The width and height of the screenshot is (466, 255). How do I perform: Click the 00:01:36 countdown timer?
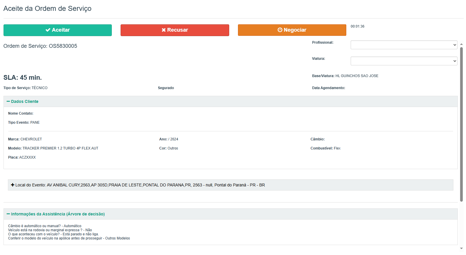pos(357,26)
